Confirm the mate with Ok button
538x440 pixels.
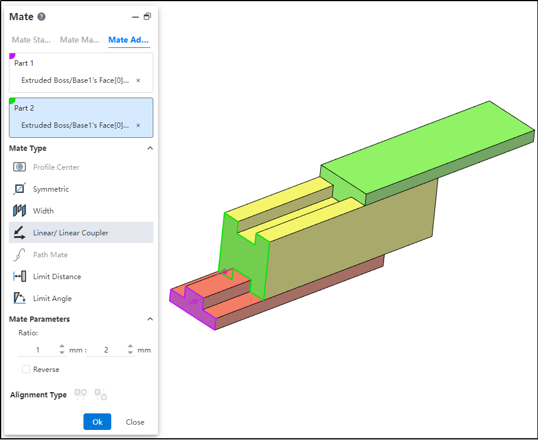click(x=97, y=422)
